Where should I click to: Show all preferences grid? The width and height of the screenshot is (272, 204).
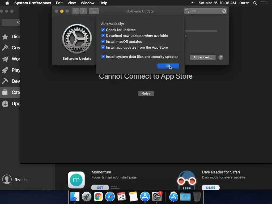point(94,11)
